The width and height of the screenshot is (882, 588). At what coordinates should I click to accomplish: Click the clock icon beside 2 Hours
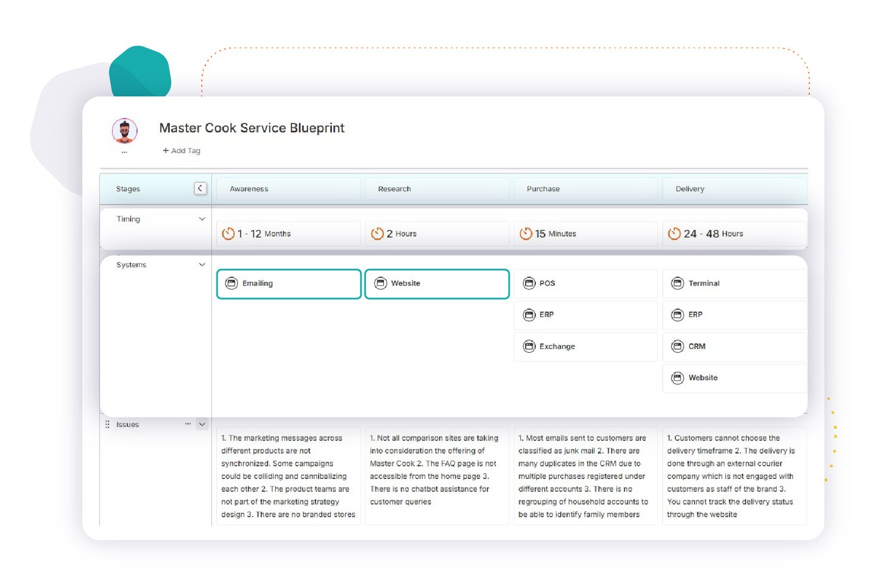coord(377,234)
